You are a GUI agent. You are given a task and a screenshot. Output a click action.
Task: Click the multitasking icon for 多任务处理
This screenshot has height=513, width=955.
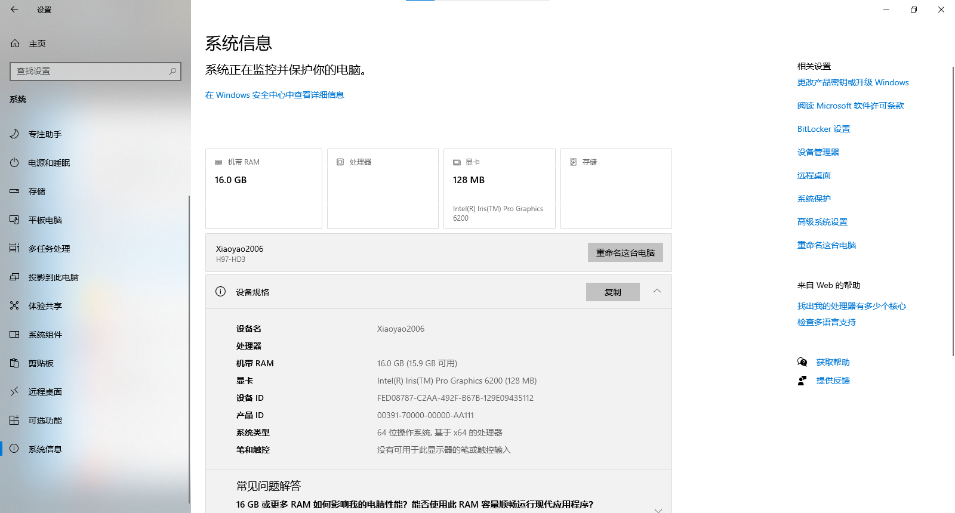tap(14, 249)
